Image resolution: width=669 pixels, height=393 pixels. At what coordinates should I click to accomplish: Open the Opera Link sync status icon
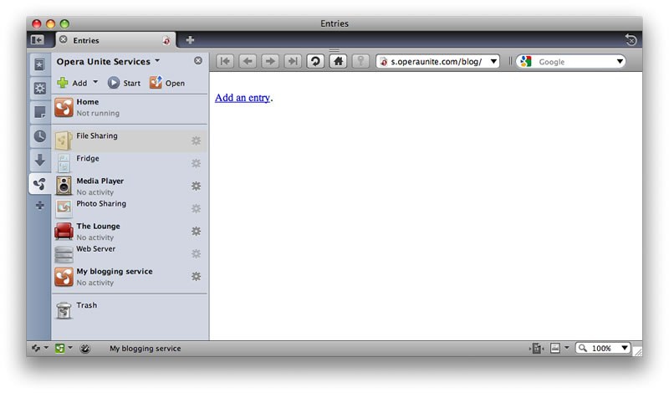click(36, 348)
